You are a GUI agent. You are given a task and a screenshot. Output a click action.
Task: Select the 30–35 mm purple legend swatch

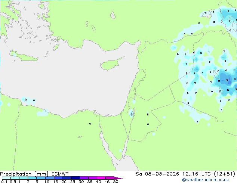84,178
